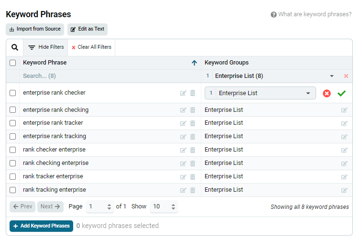
Task: Adjust the Show rows count stepper
Action: click(x=173, y=207)
